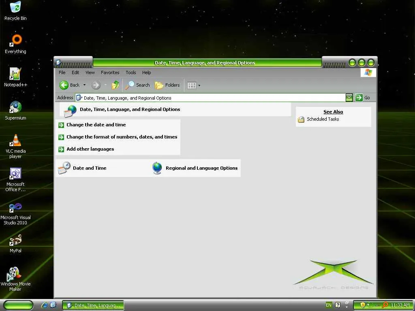Open the Search pane in toolbar
Screen dimensions: 415x311
(138, 85)
